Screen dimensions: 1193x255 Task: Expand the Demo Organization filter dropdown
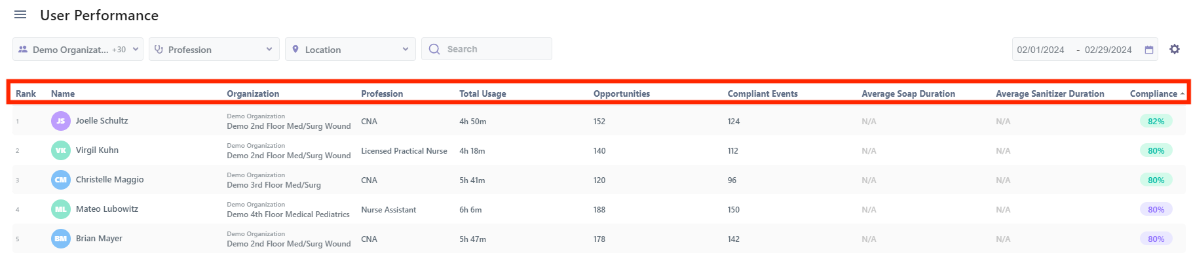(x=78, y=49)
